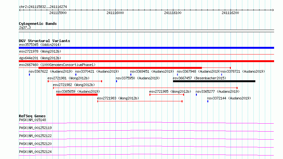Click the red esv2721983 interval line
283x159 pixels.
point(140,101)
